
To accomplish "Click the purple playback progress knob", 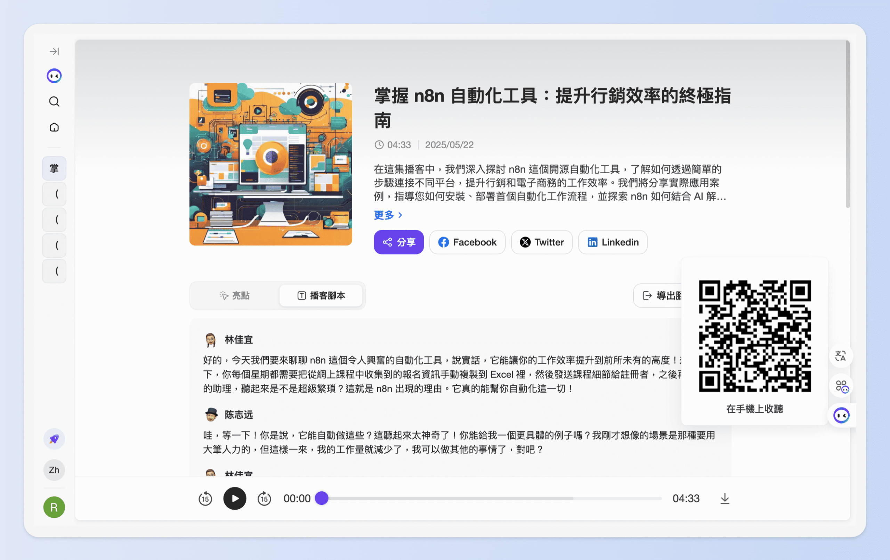I will pos(322,499).
